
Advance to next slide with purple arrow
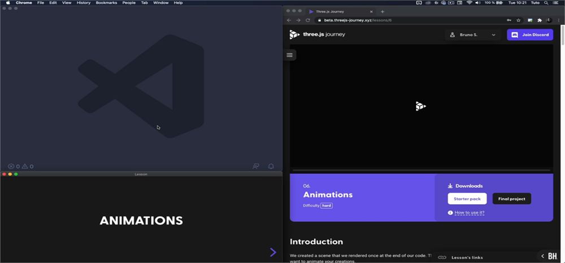click(273, 252)
